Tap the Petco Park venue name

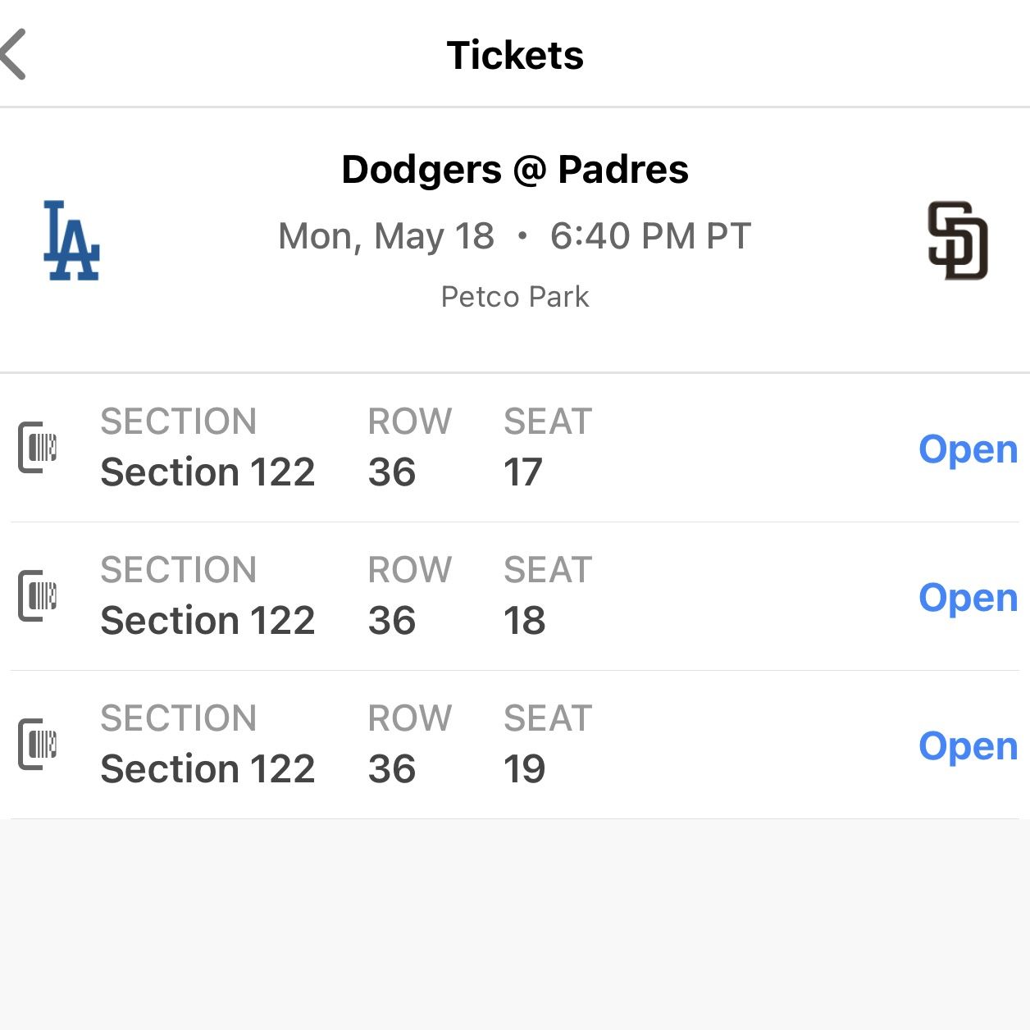coord(515,297)
